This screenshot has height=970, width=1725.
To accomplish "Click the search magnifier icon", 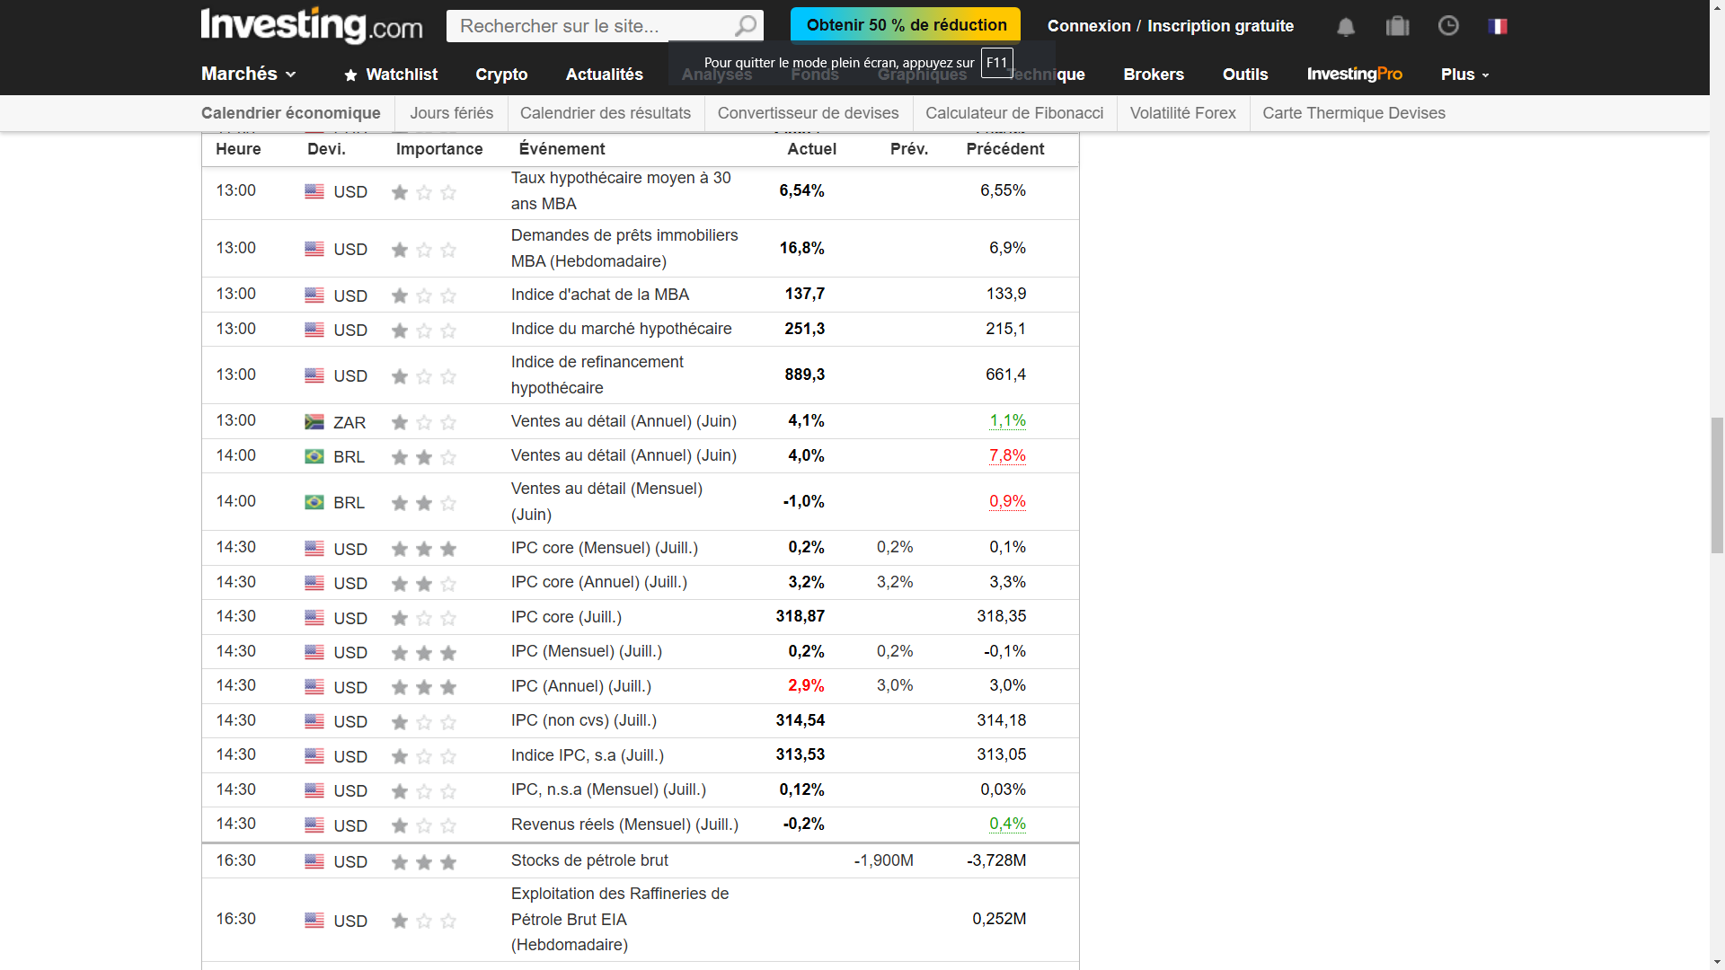I will pos(745,26).
